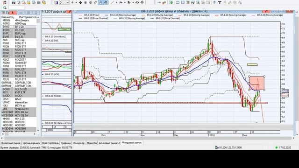The image size is (299, 168).
Task: Click the first create-table toolbar icon
Action: point(14,2)
